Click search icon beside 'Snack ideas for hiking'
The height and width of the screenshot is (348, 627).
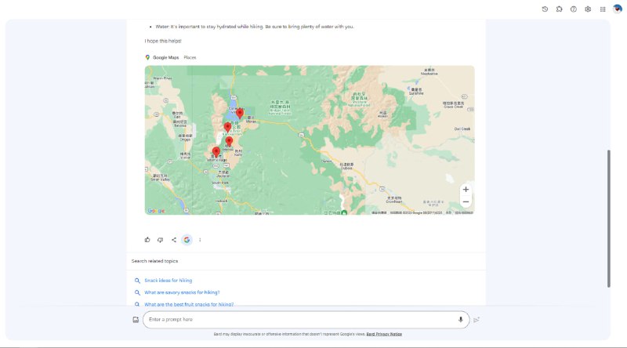click(137, 281)
